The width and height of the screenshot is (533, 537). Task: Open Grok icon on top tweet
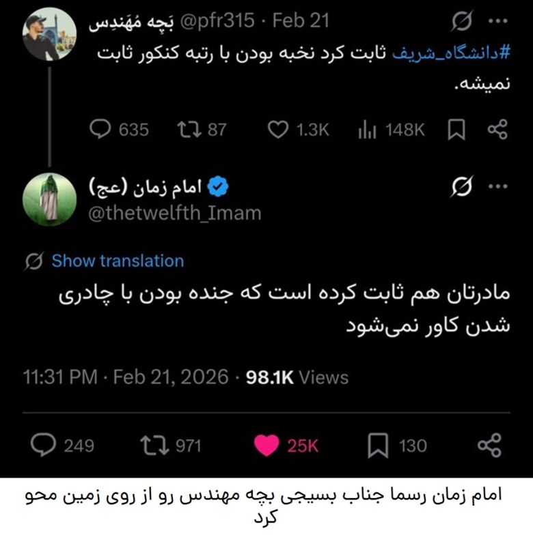coord(461,22)
